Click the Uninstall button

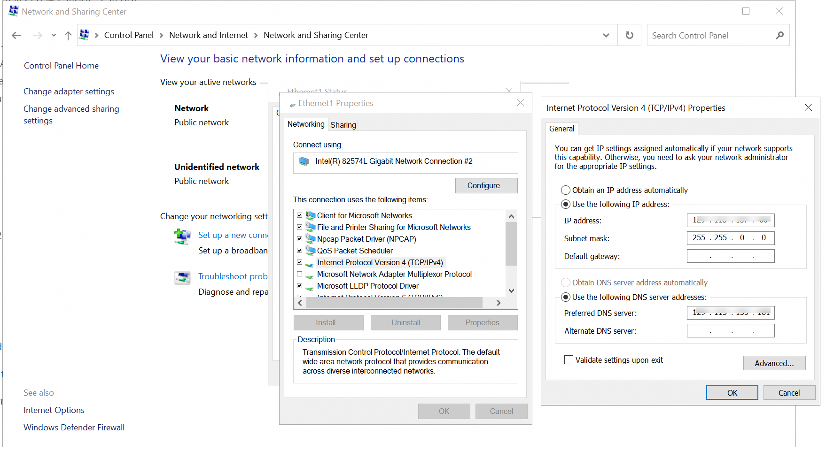click(x=405, y=322)
